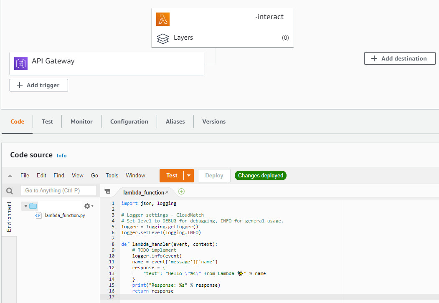Open the Find menu
439x303 pixels.
point(59,175)
